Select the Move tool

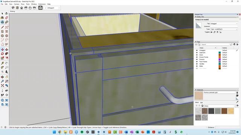pyautogui.click(x=2, y=49)
